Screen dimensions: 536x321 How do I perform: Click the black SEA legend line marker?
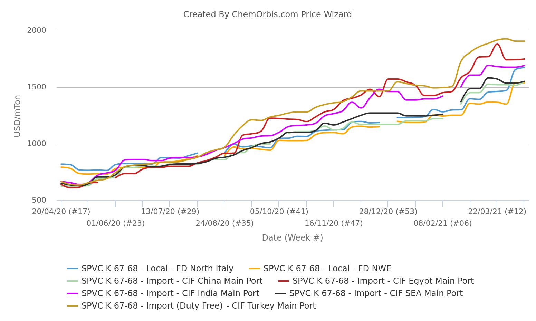coord(280,293)
